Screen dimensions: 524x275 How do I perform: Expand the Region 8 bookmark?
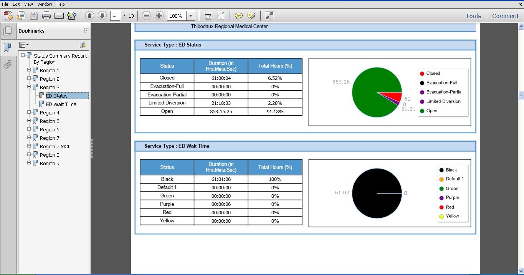point(29,154)
